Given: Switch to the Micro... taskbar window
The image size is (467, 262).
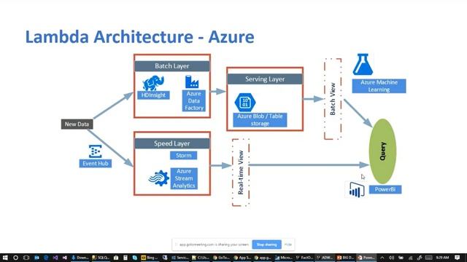Looking at the screenshot, I should click(284, 258).
